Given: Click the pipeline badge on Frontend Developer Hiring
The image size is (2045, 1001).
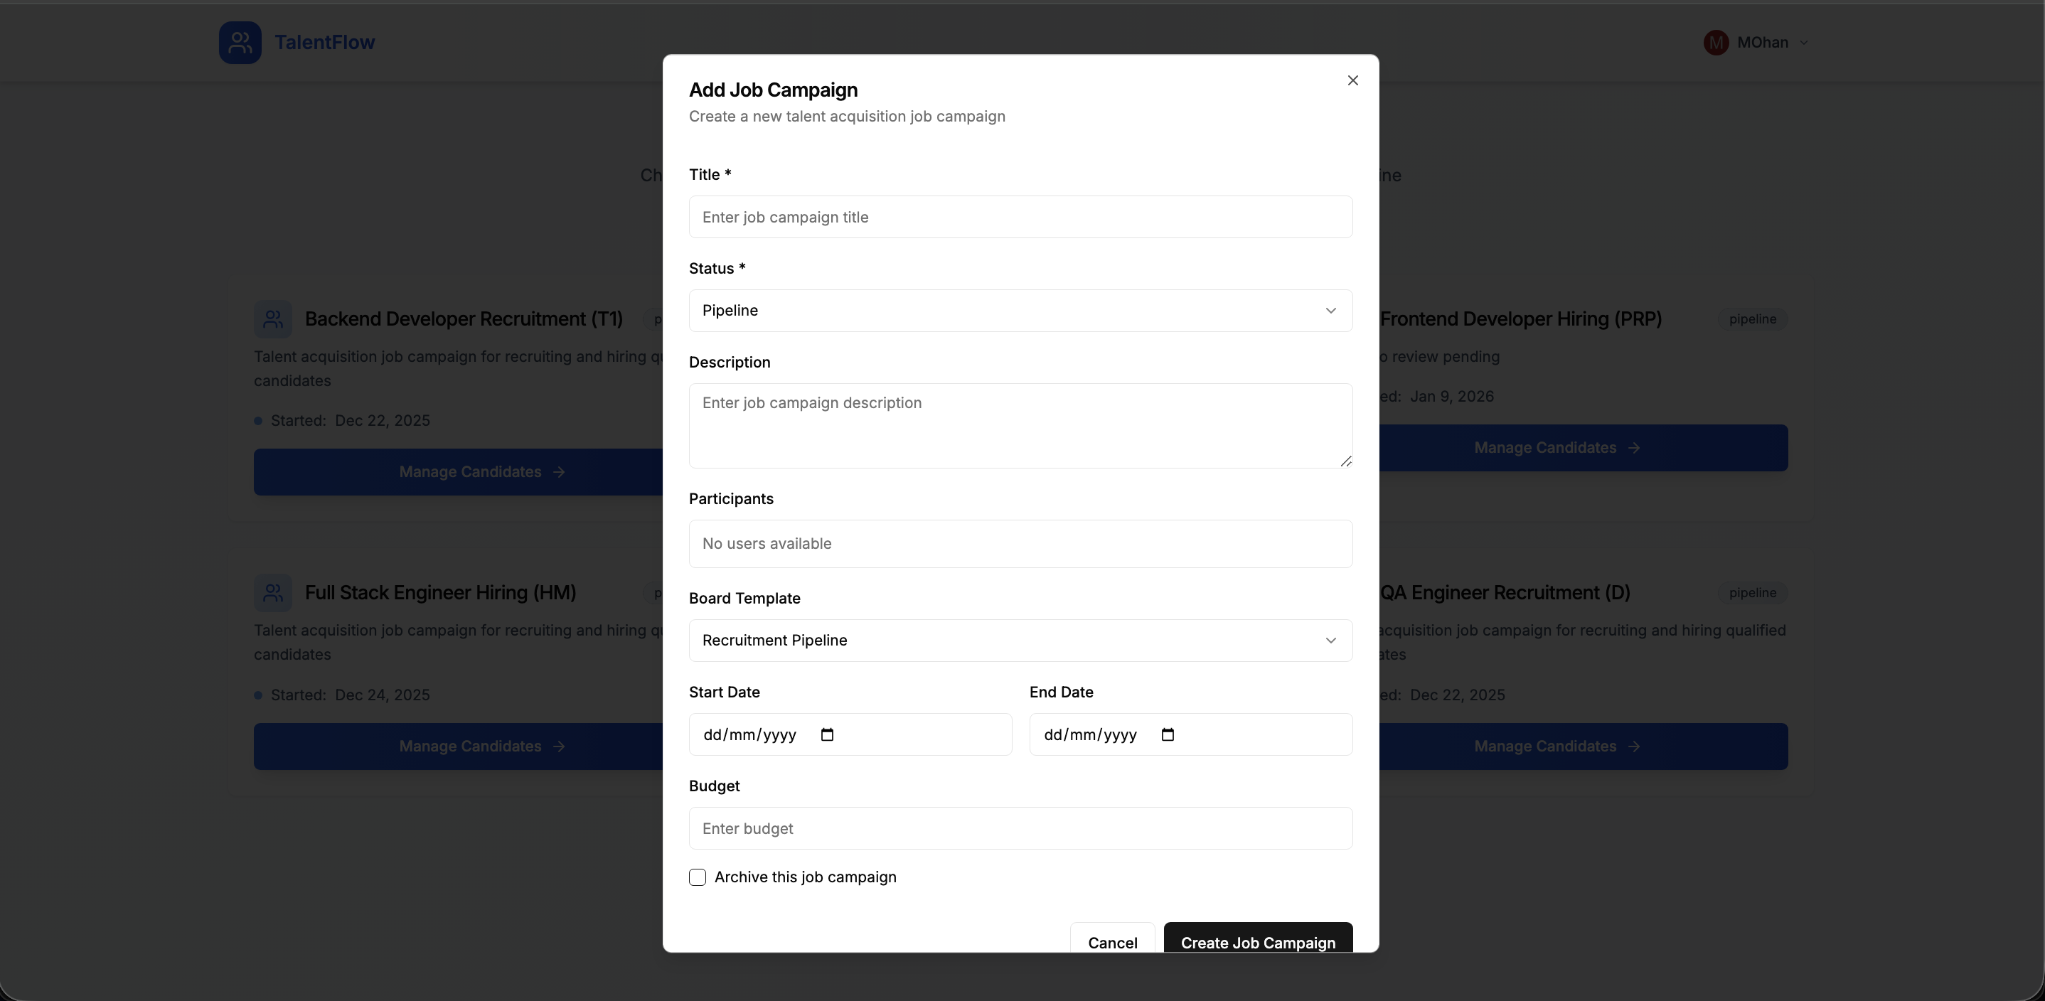Looking at the screenshot, I should point(1753,319).
